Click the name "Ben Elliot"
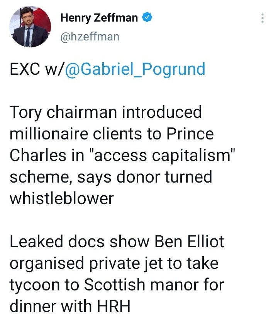The width and height of the screenshot is (278, 322). tap(189, 241)
